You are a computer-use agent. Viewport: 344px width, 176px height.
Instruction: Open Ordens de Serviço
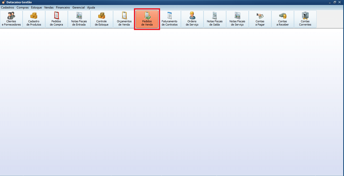[x=192, y=19]
